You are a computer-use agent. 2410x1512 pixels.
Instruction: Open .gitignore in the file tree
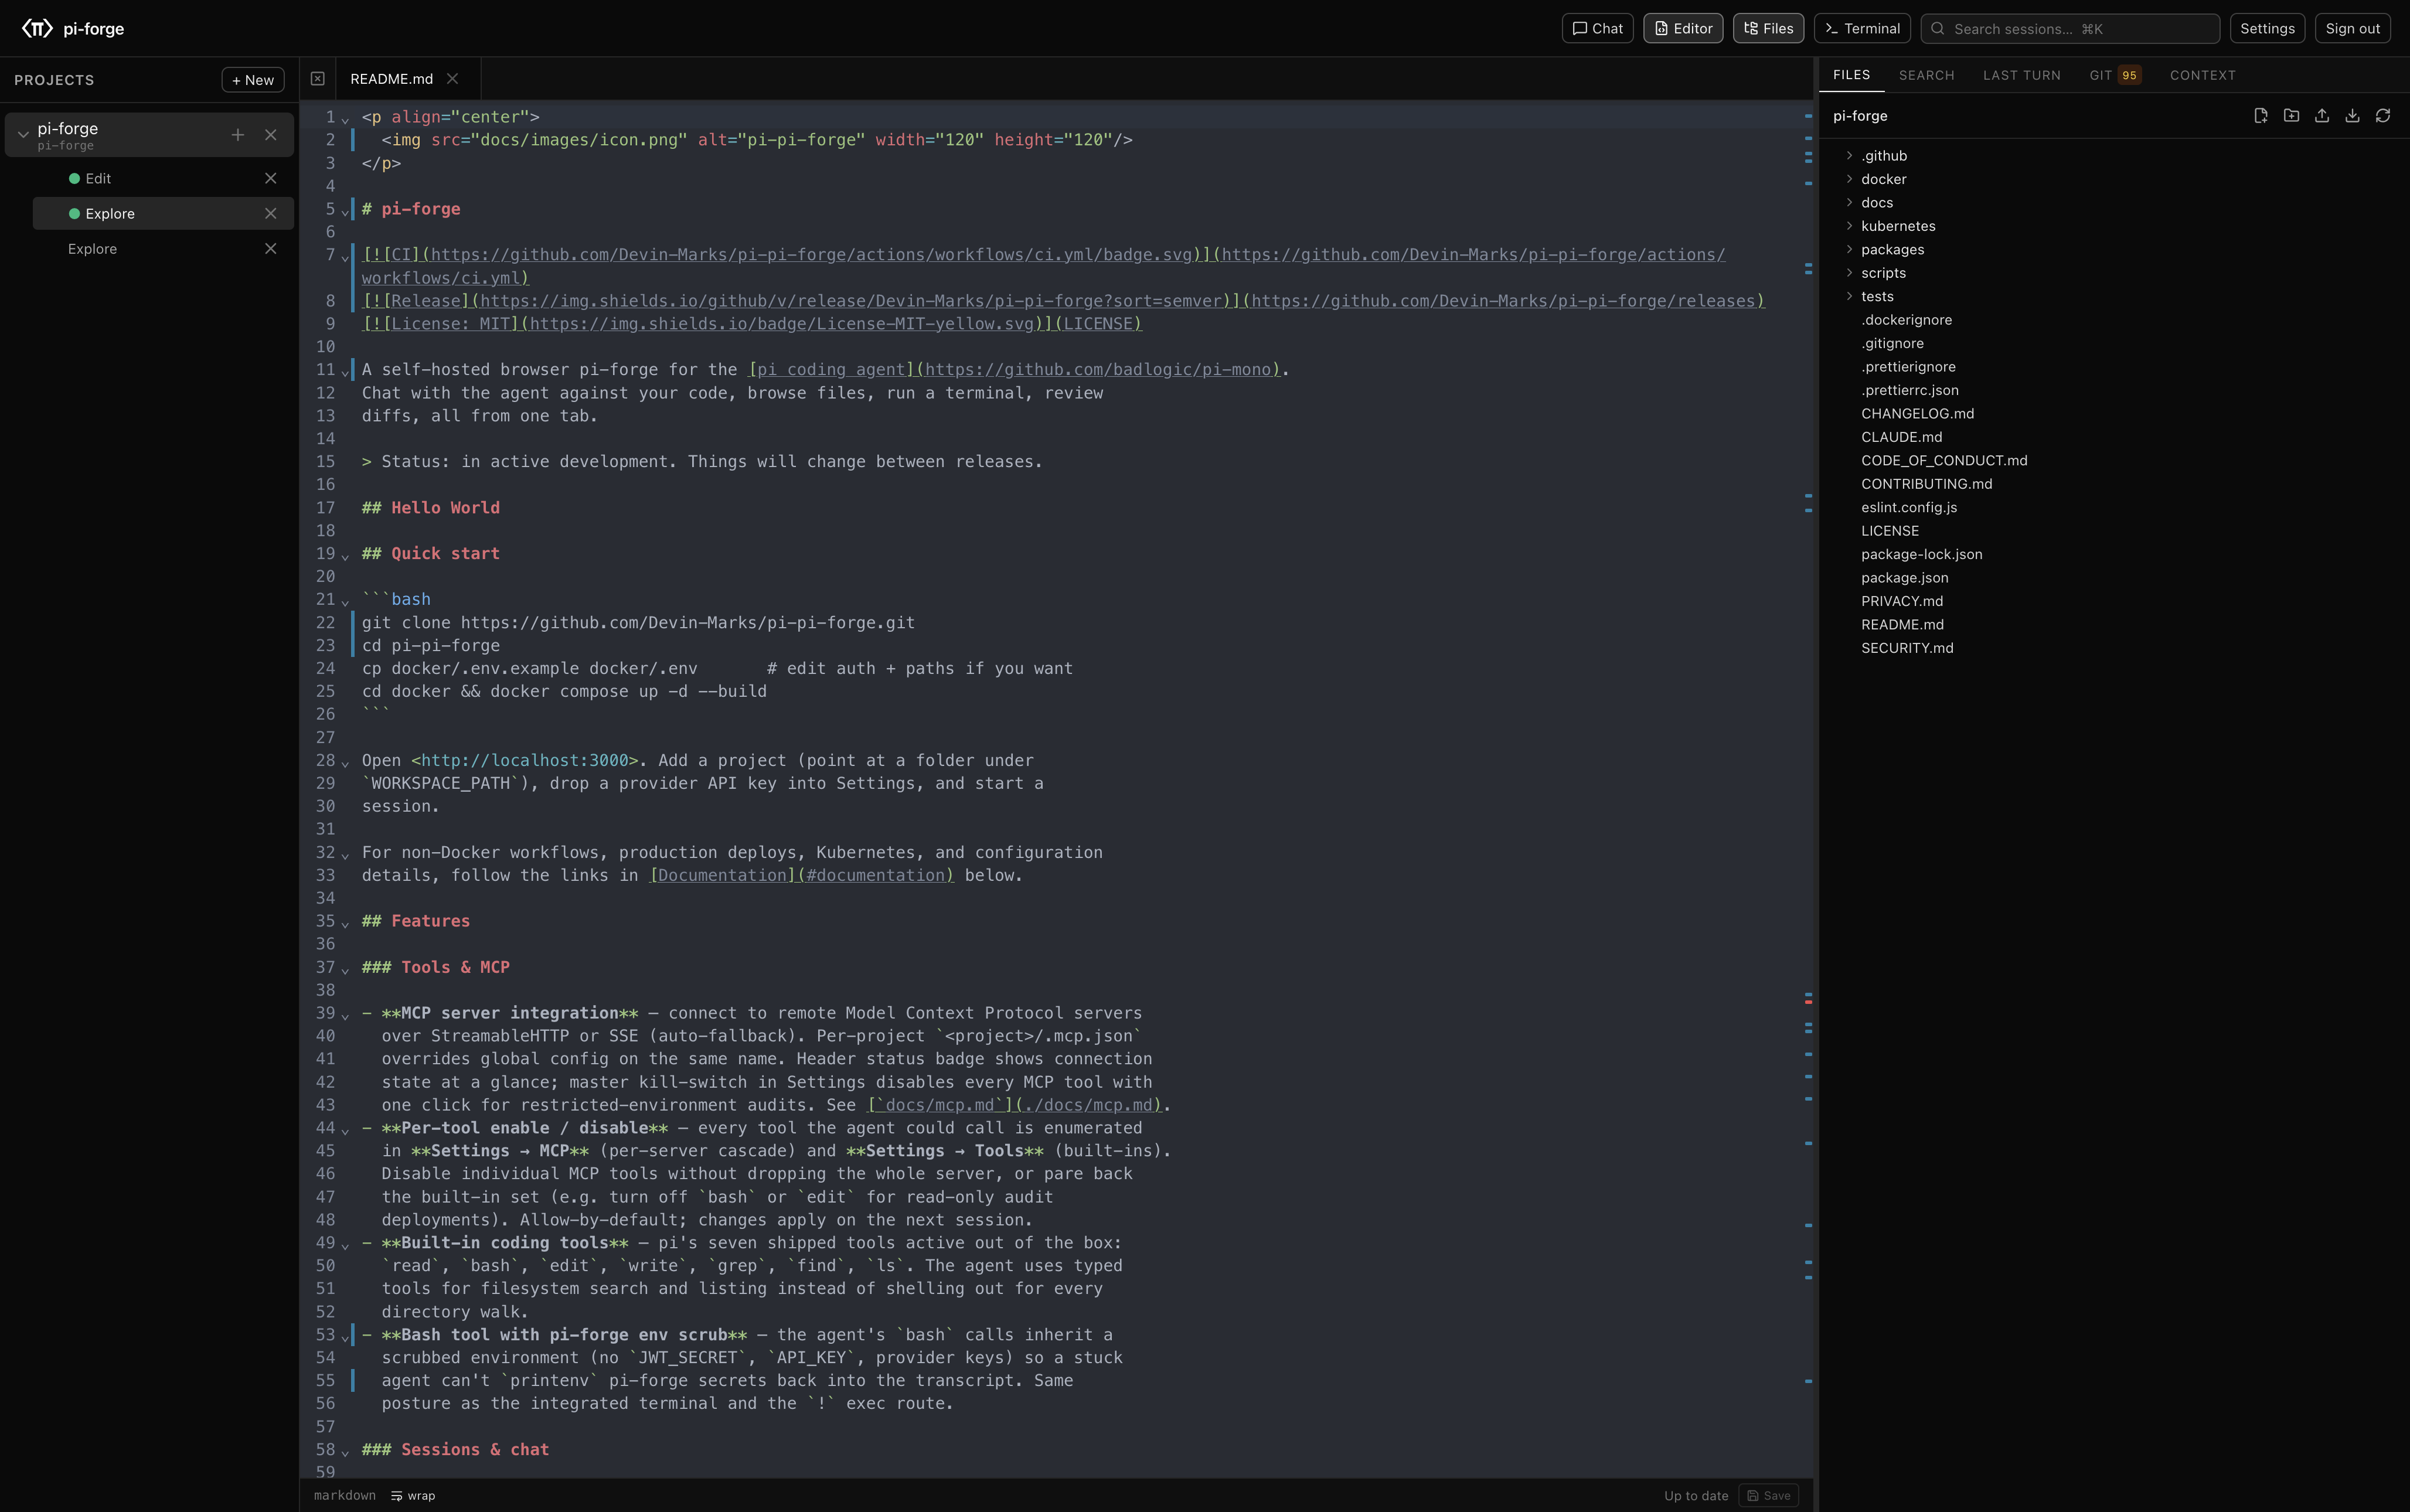pos(1892,343)
